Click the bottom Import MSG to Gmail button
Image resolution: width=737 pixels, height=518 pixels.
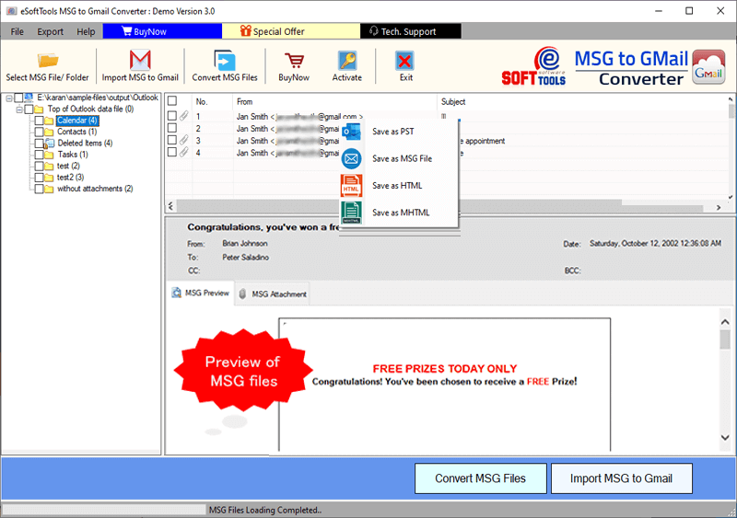point(621,478)
